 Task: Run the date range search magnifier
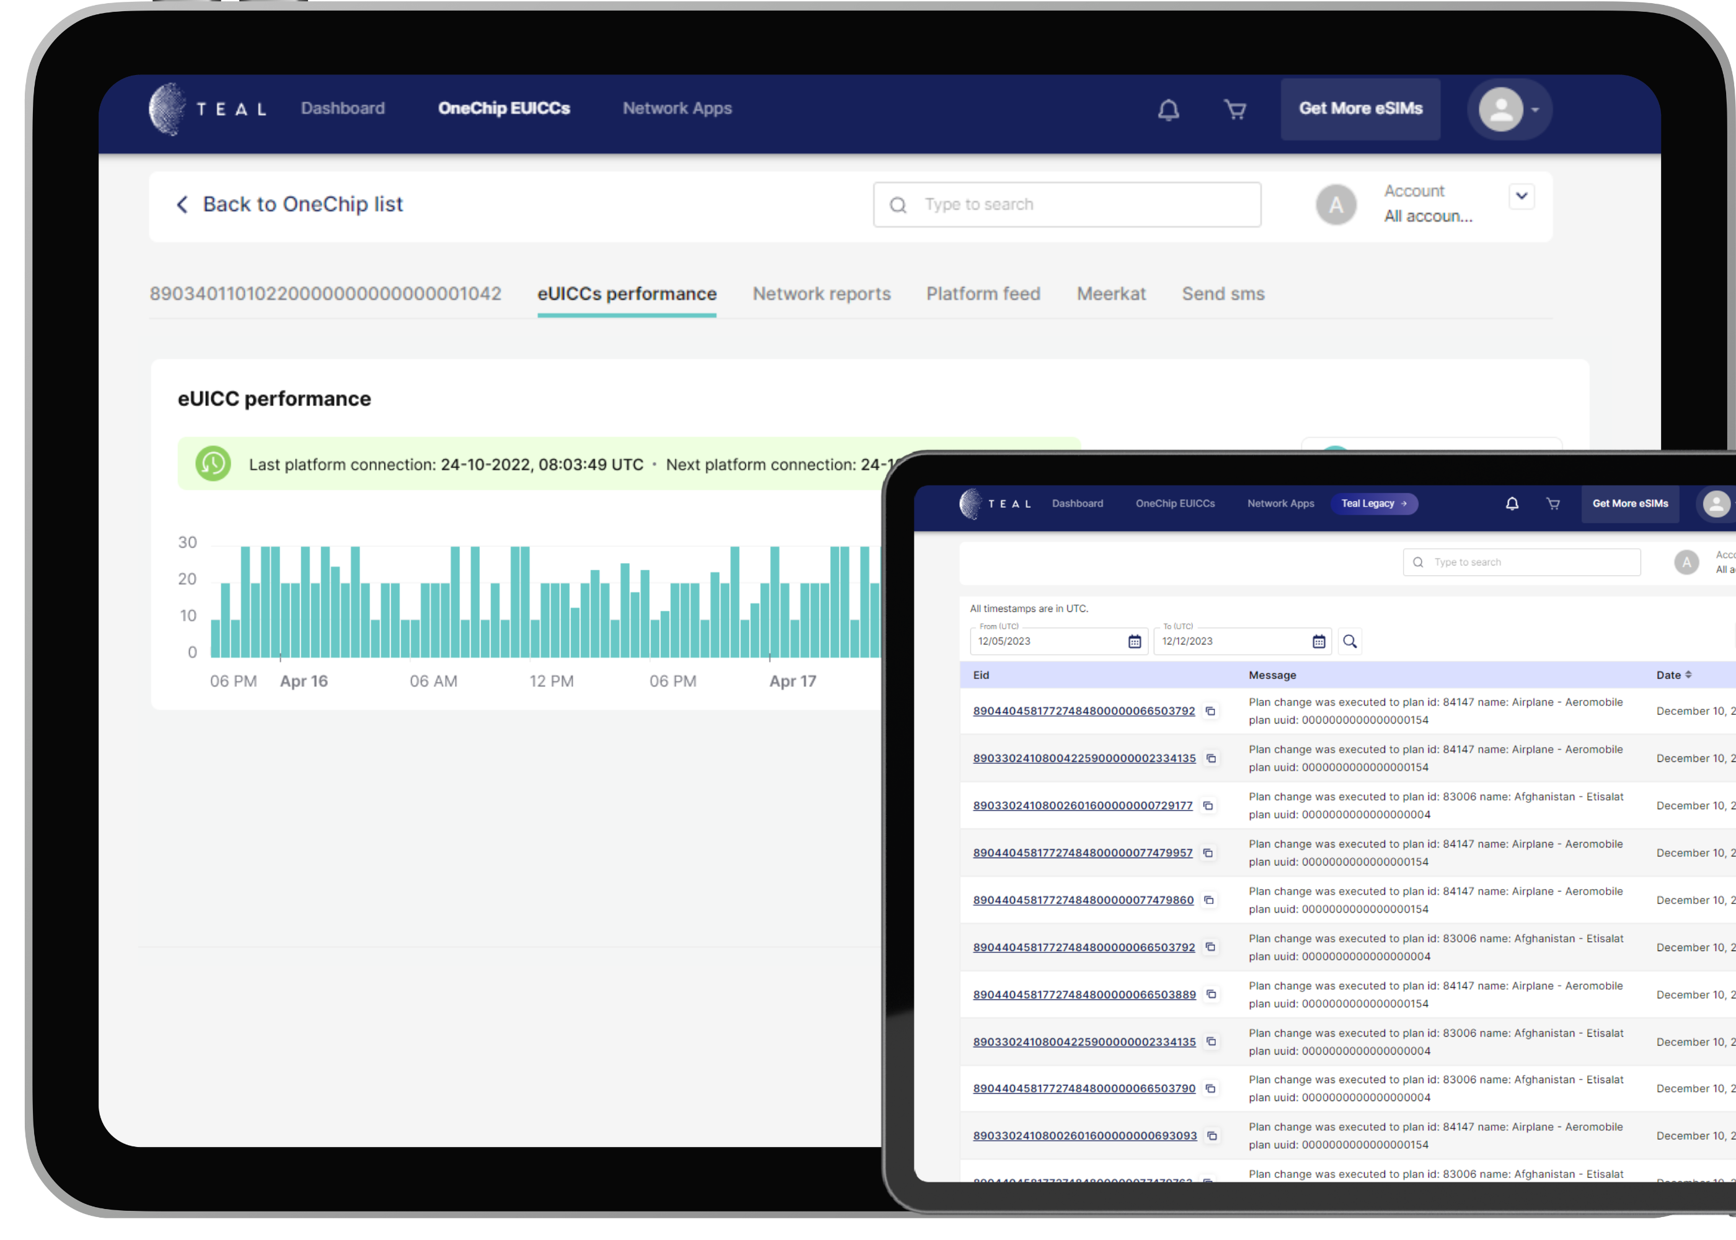click(1349, 641)
